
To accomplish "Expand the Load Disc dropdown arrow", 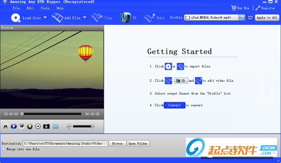I will 45,18.
